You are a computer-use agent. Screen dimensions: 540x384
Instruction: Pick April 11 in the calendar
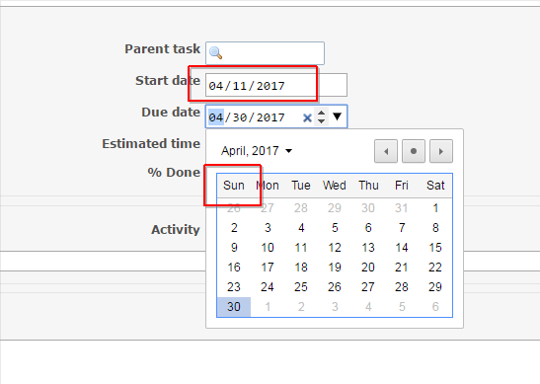point(301,248)
